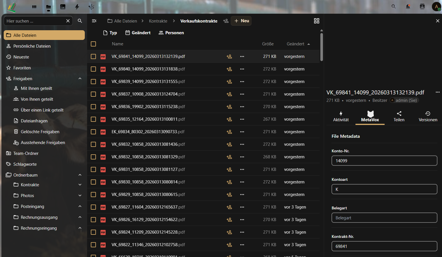Open the Typ filter dropdown
442x257 pixels.
pos(110,33)
